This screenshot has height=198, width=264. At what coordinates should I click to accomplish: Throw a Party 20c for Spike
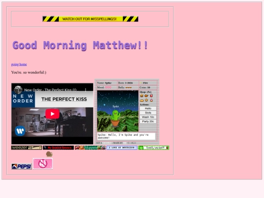(x=148, y=121)
